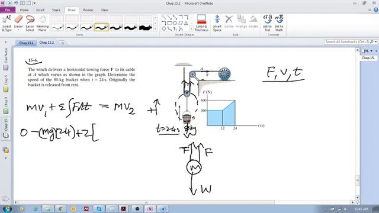Open Chrome from the taskbar
Image resolution: width=379 pixels, height=213 pixels.
tap(60, 209)
